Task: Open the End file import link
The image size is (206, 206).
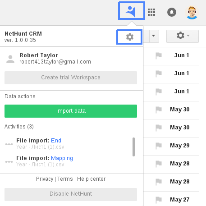Action: point(56,141)
